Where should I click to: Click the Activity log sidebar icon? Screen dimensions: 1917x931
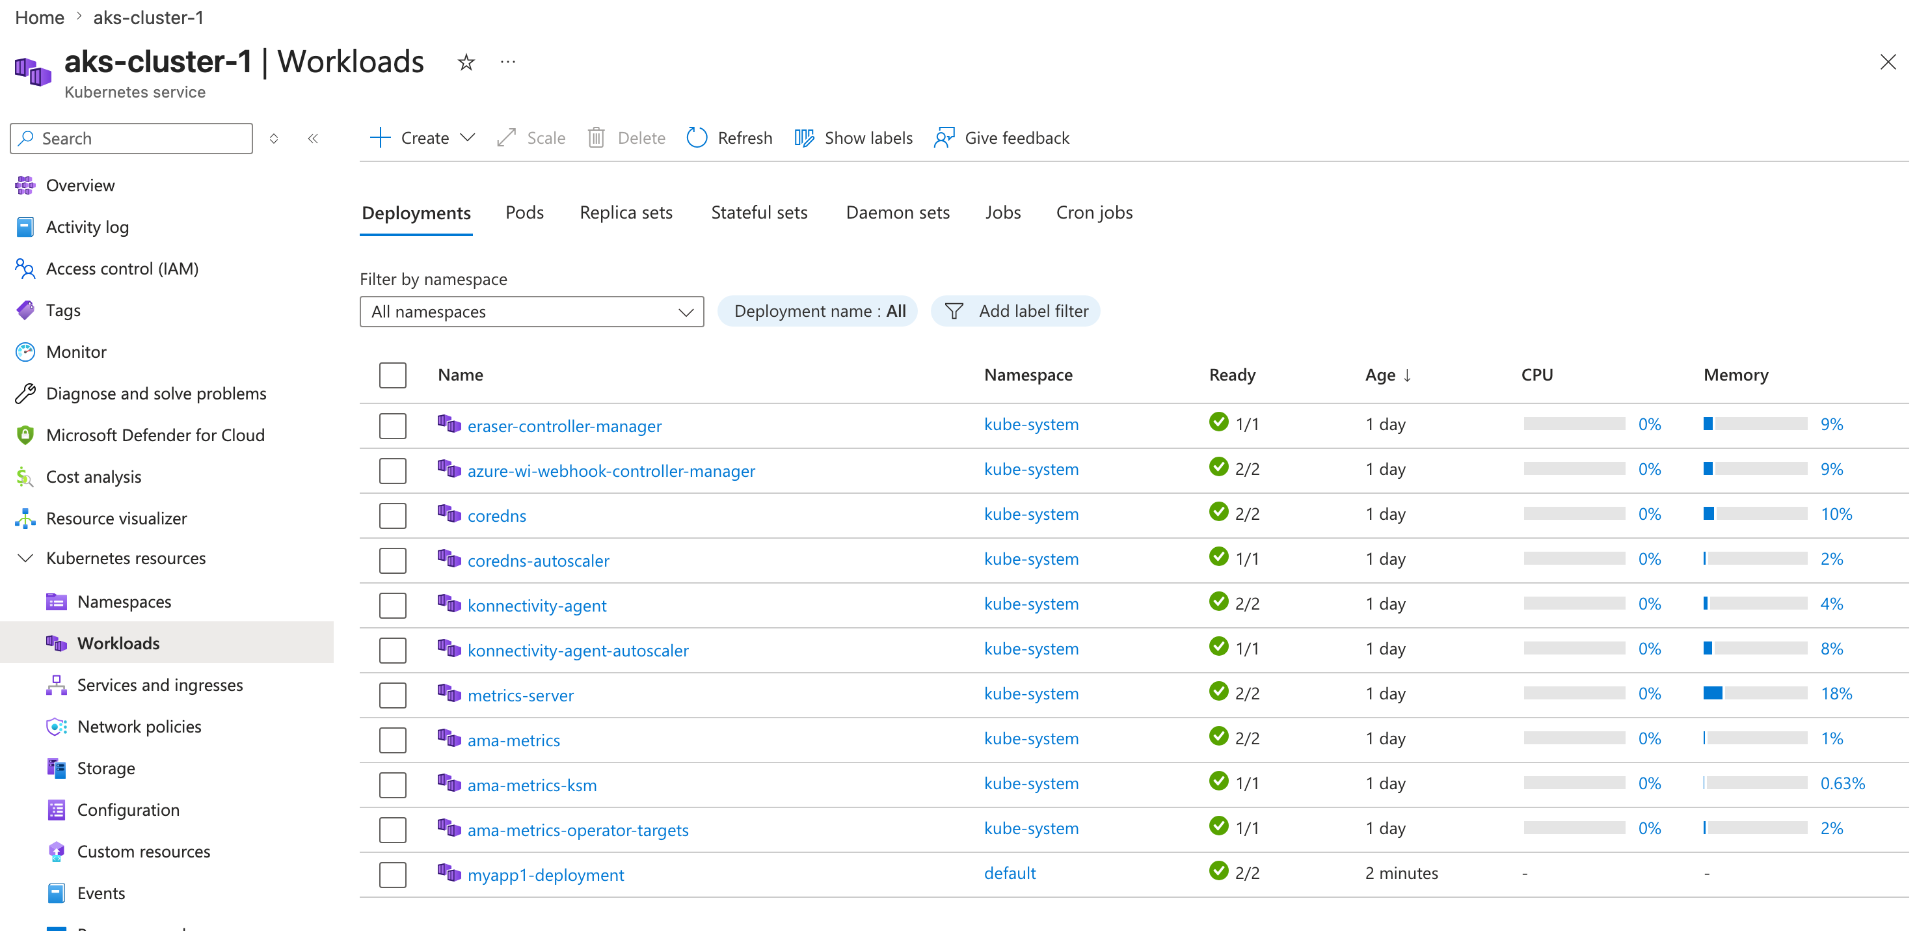(x=25, y=227)
